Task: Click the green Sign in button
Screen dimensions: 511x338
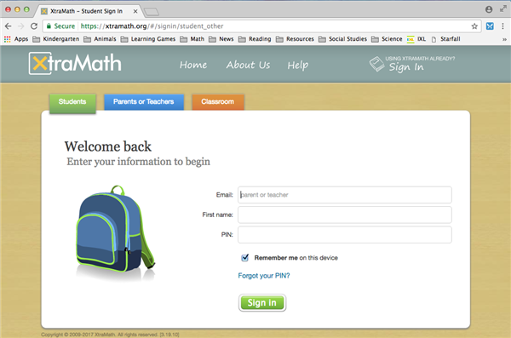Action: (x=262, y=303)
